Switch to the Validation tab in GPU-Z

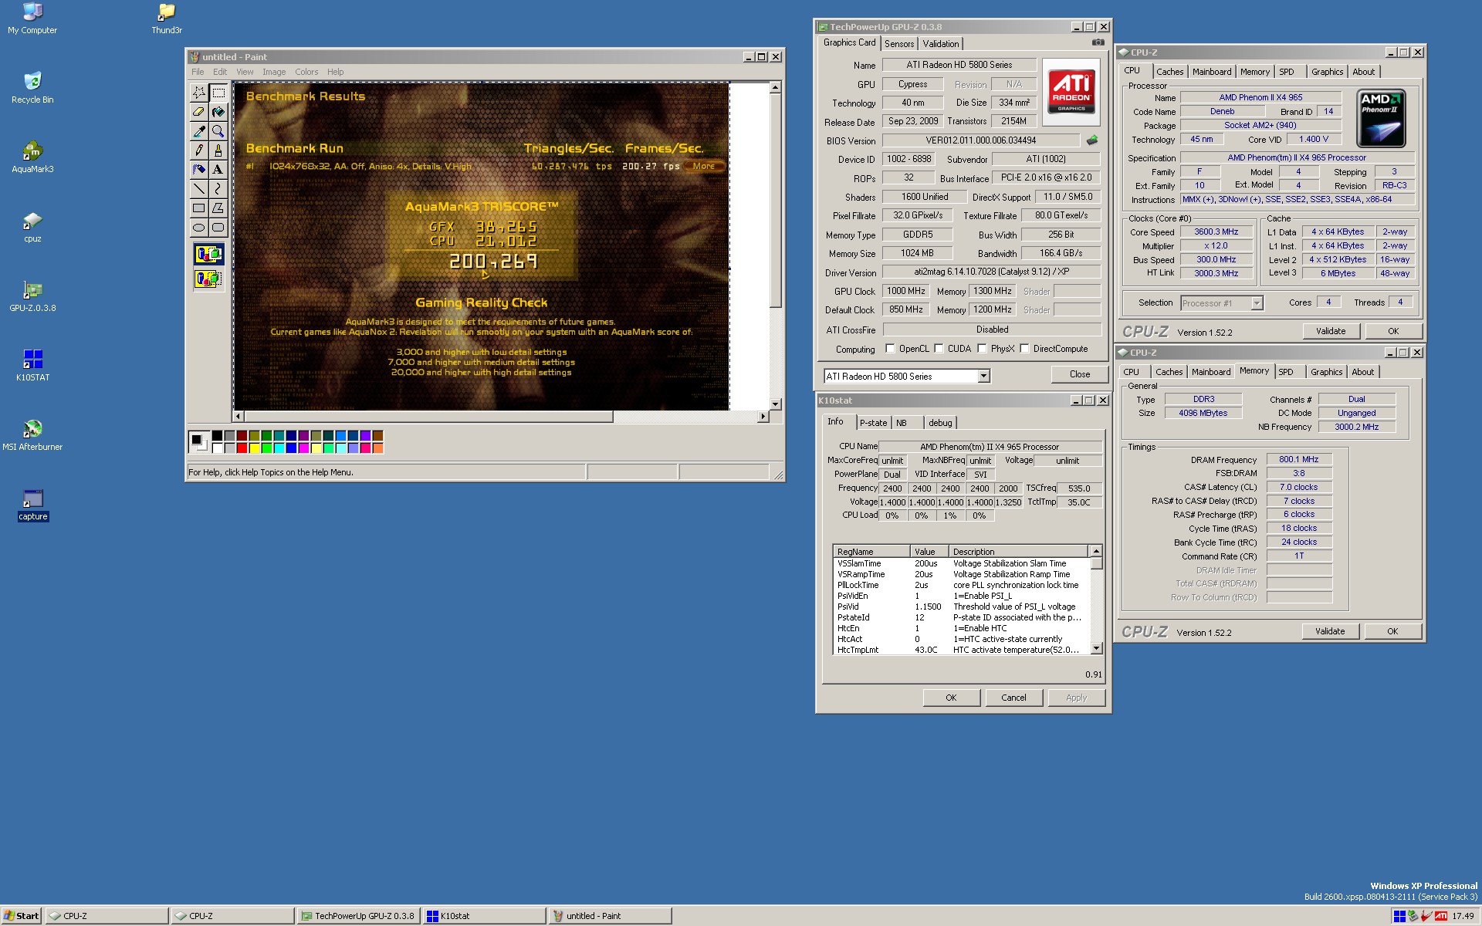pyautogui.click(x=941, y=44)
